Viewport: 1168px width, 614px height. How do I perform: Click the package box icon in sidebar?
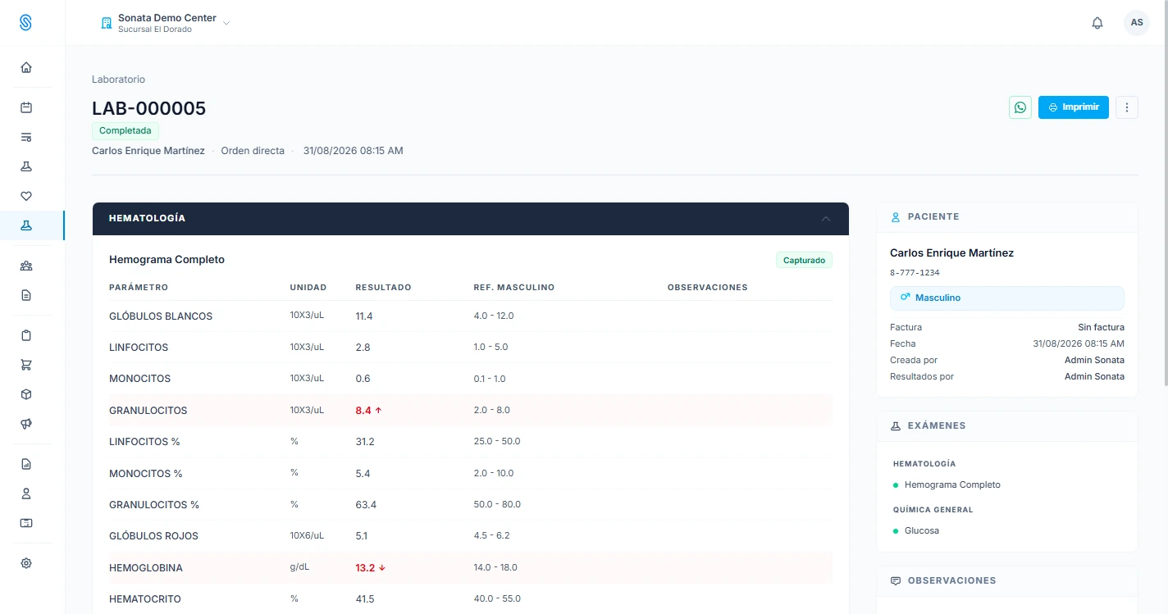tap(26, 394)
